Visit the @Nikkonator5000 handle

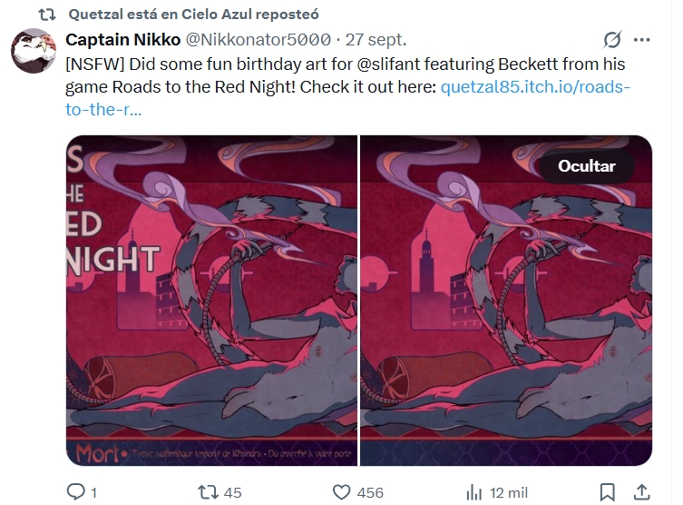(x=259, y=40)
